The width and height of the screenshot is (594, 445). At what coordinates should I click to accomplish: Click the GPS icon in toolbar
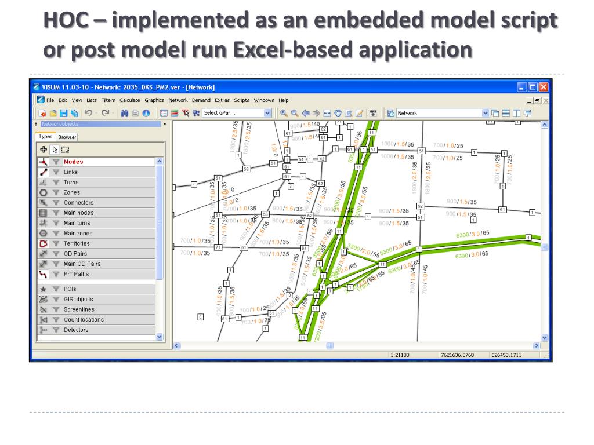tap(373, 113)
